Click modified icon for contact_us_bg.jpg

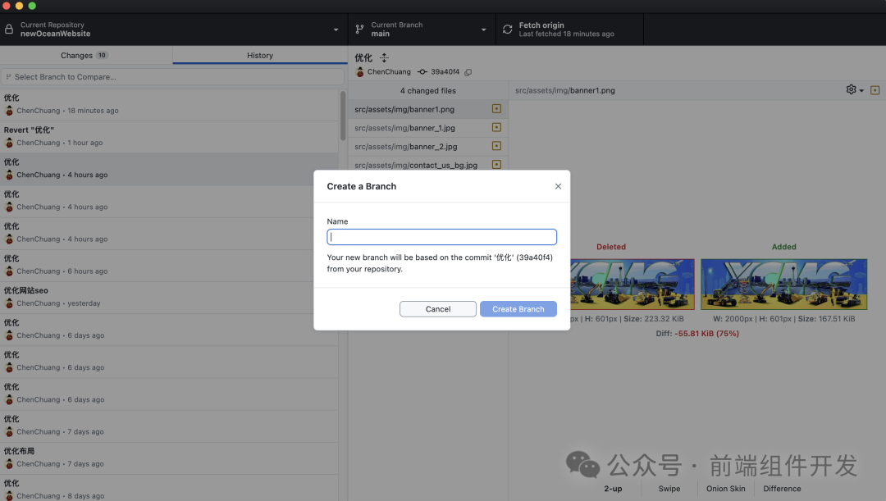tap(496, 164)
